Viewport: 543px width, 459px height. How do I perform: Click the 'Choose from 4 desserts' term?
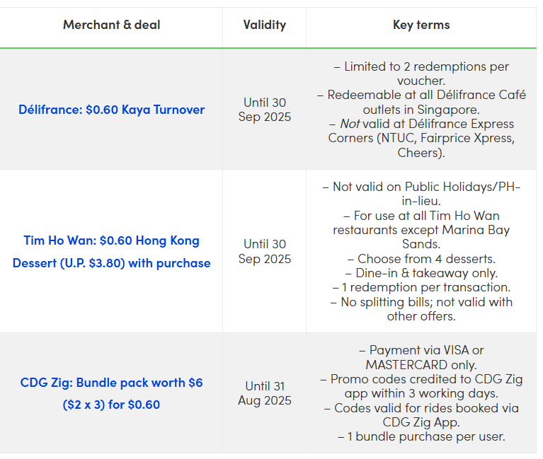point(421,258)
